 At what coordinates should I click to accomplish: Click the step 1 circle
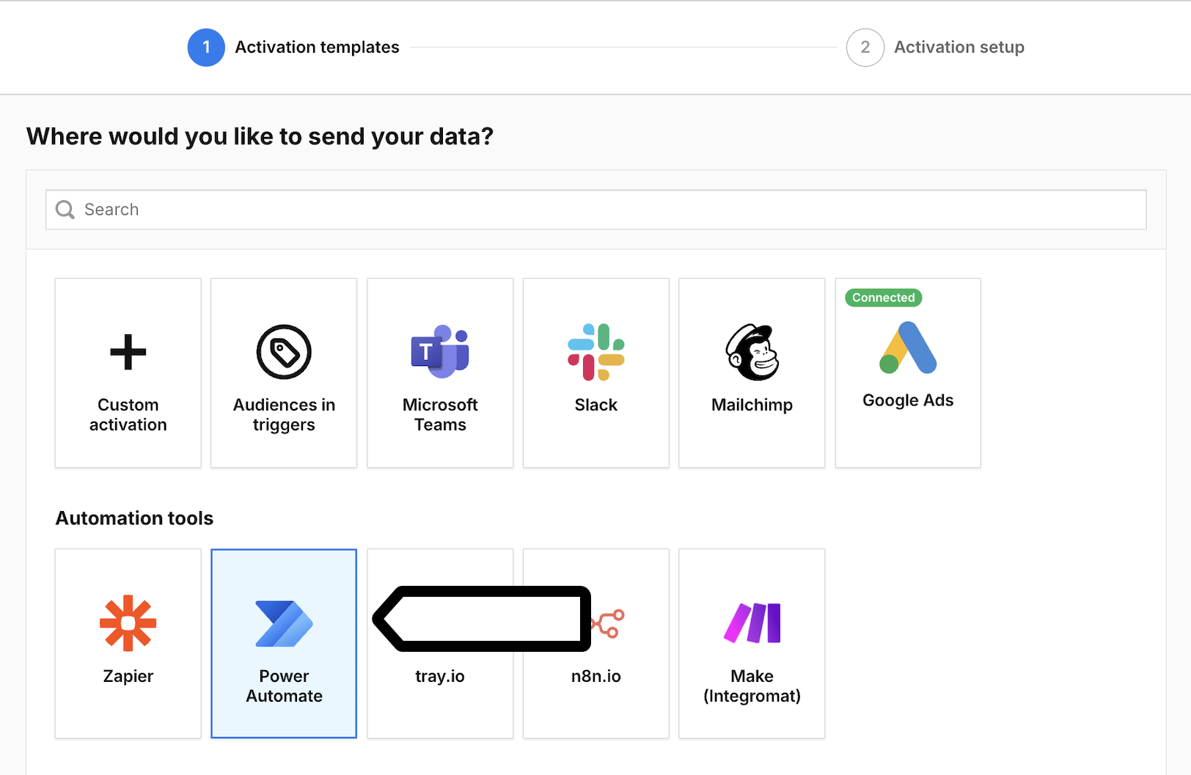[x=206, y=48]
